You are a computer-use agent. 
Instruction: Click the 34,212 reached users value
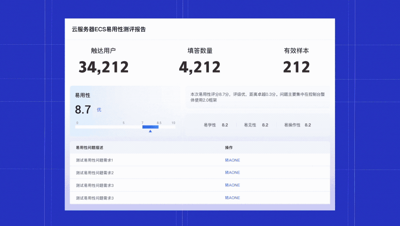[x=104, y=67]
